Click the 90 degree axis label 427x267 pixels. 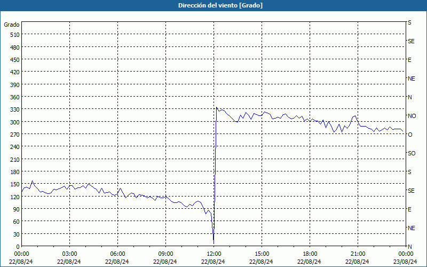[x=17, y=209]
